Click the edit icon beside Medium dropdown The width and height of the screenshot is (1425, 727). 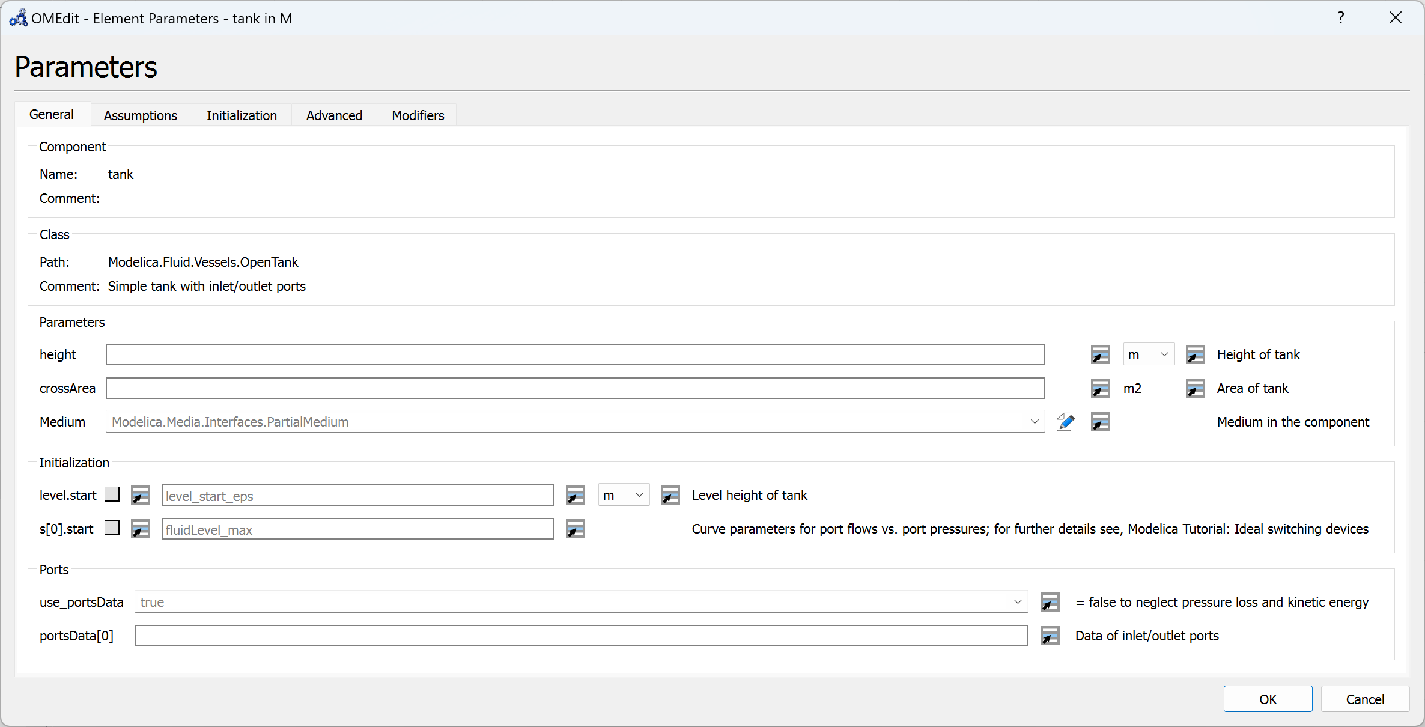click(1065, 422)
